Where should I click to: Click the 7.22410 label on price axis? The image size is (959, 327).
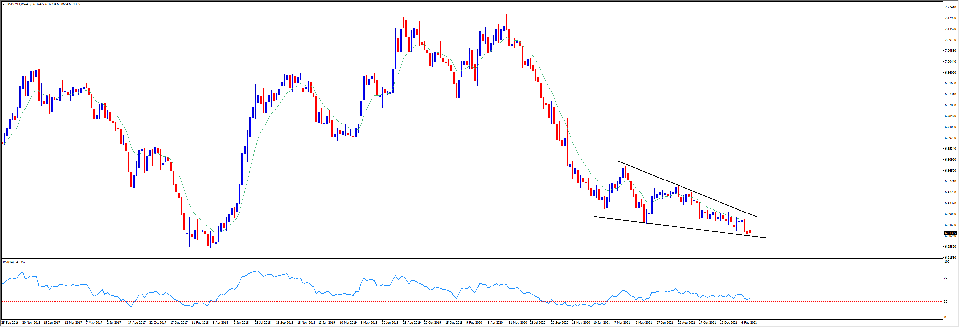(x=950, y=7)
